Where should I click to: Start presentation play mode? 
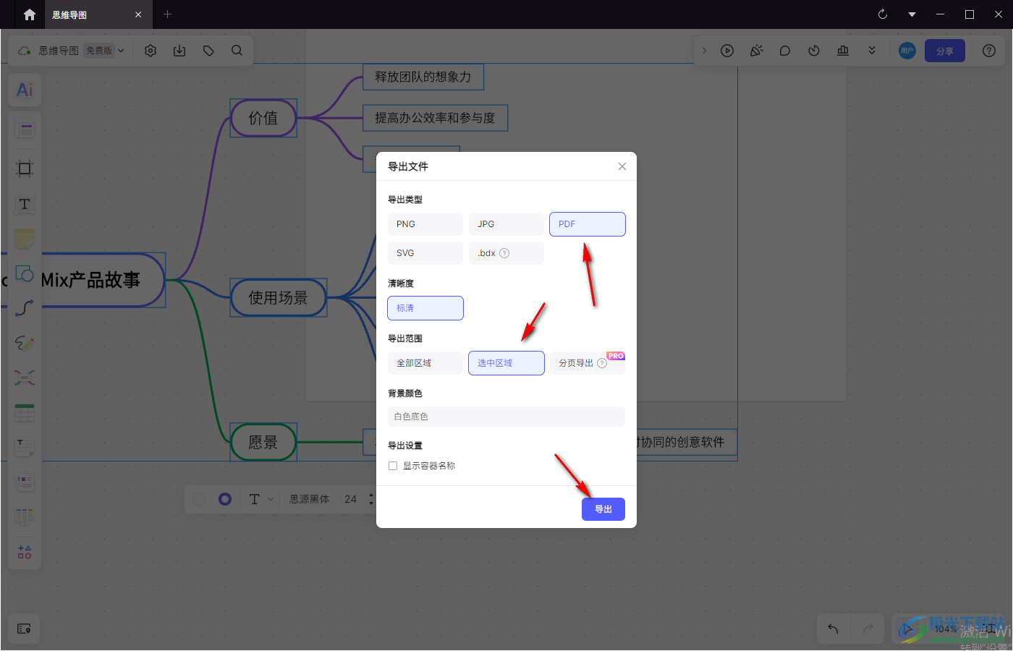tap(727, 51)
